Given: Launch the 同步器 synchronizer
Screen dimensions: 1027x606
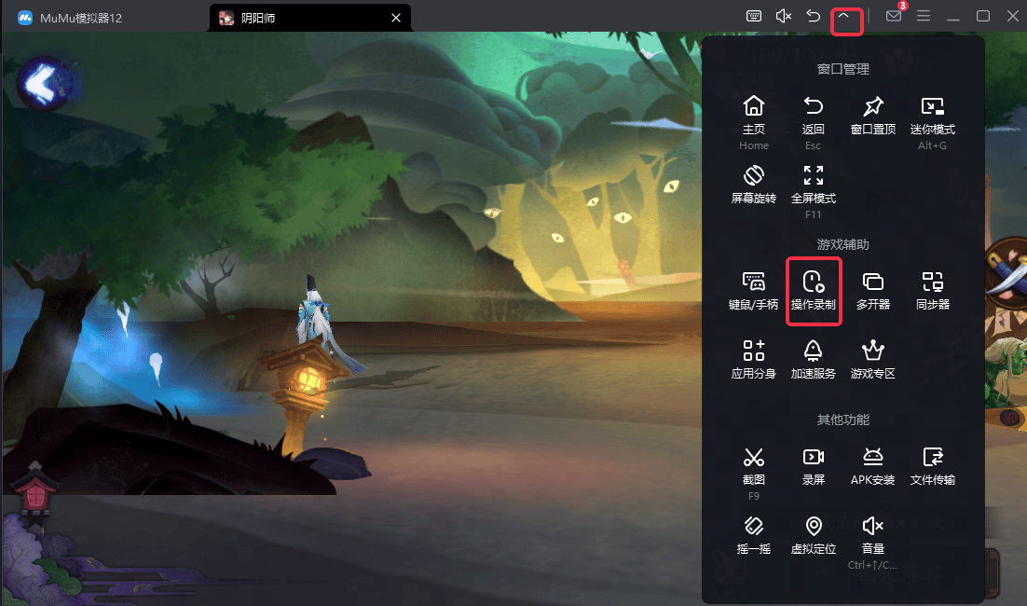Looking at the screenshot, I should (x=933, y=291).
